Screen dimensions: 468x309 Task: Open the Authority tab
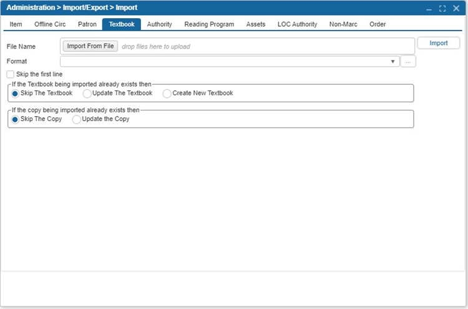pyautogui.click(x=159, y=24)
